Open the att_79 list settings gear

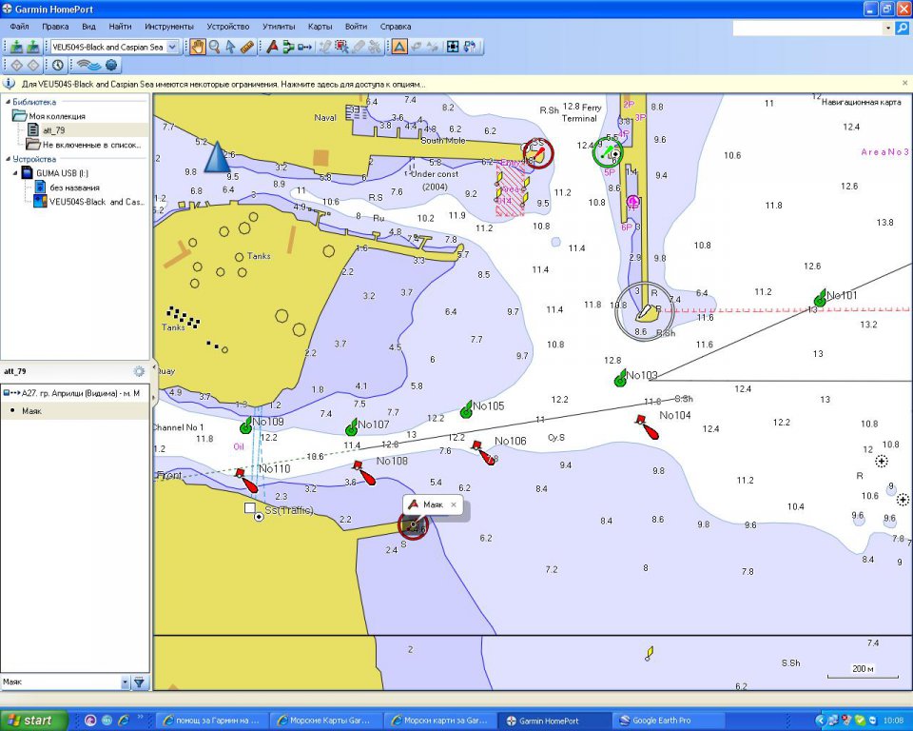(139, 371)
